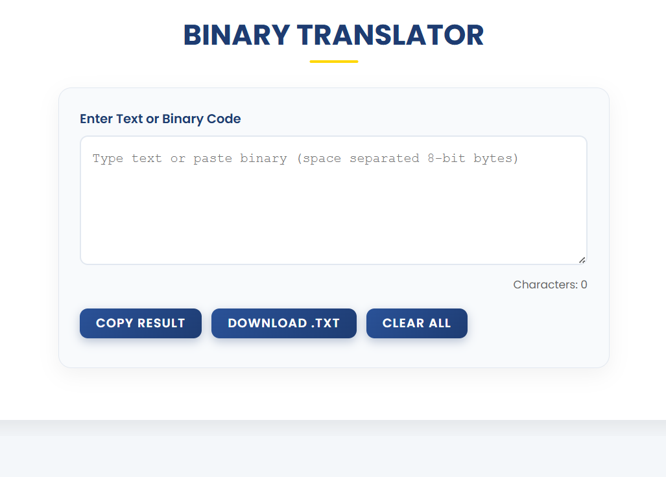
Task: Click the footer area below the card
Action: 333,447
